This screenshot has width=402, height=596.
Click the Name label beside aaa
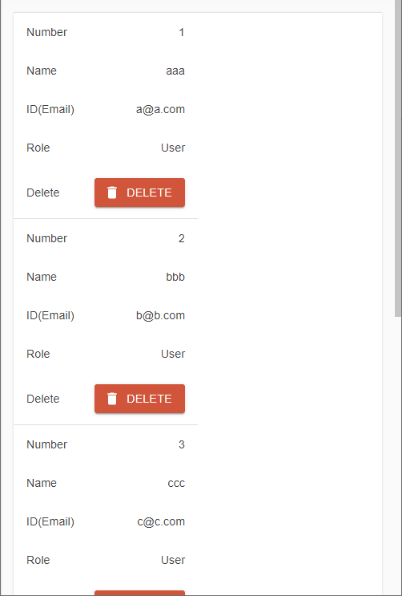point(42,71)
